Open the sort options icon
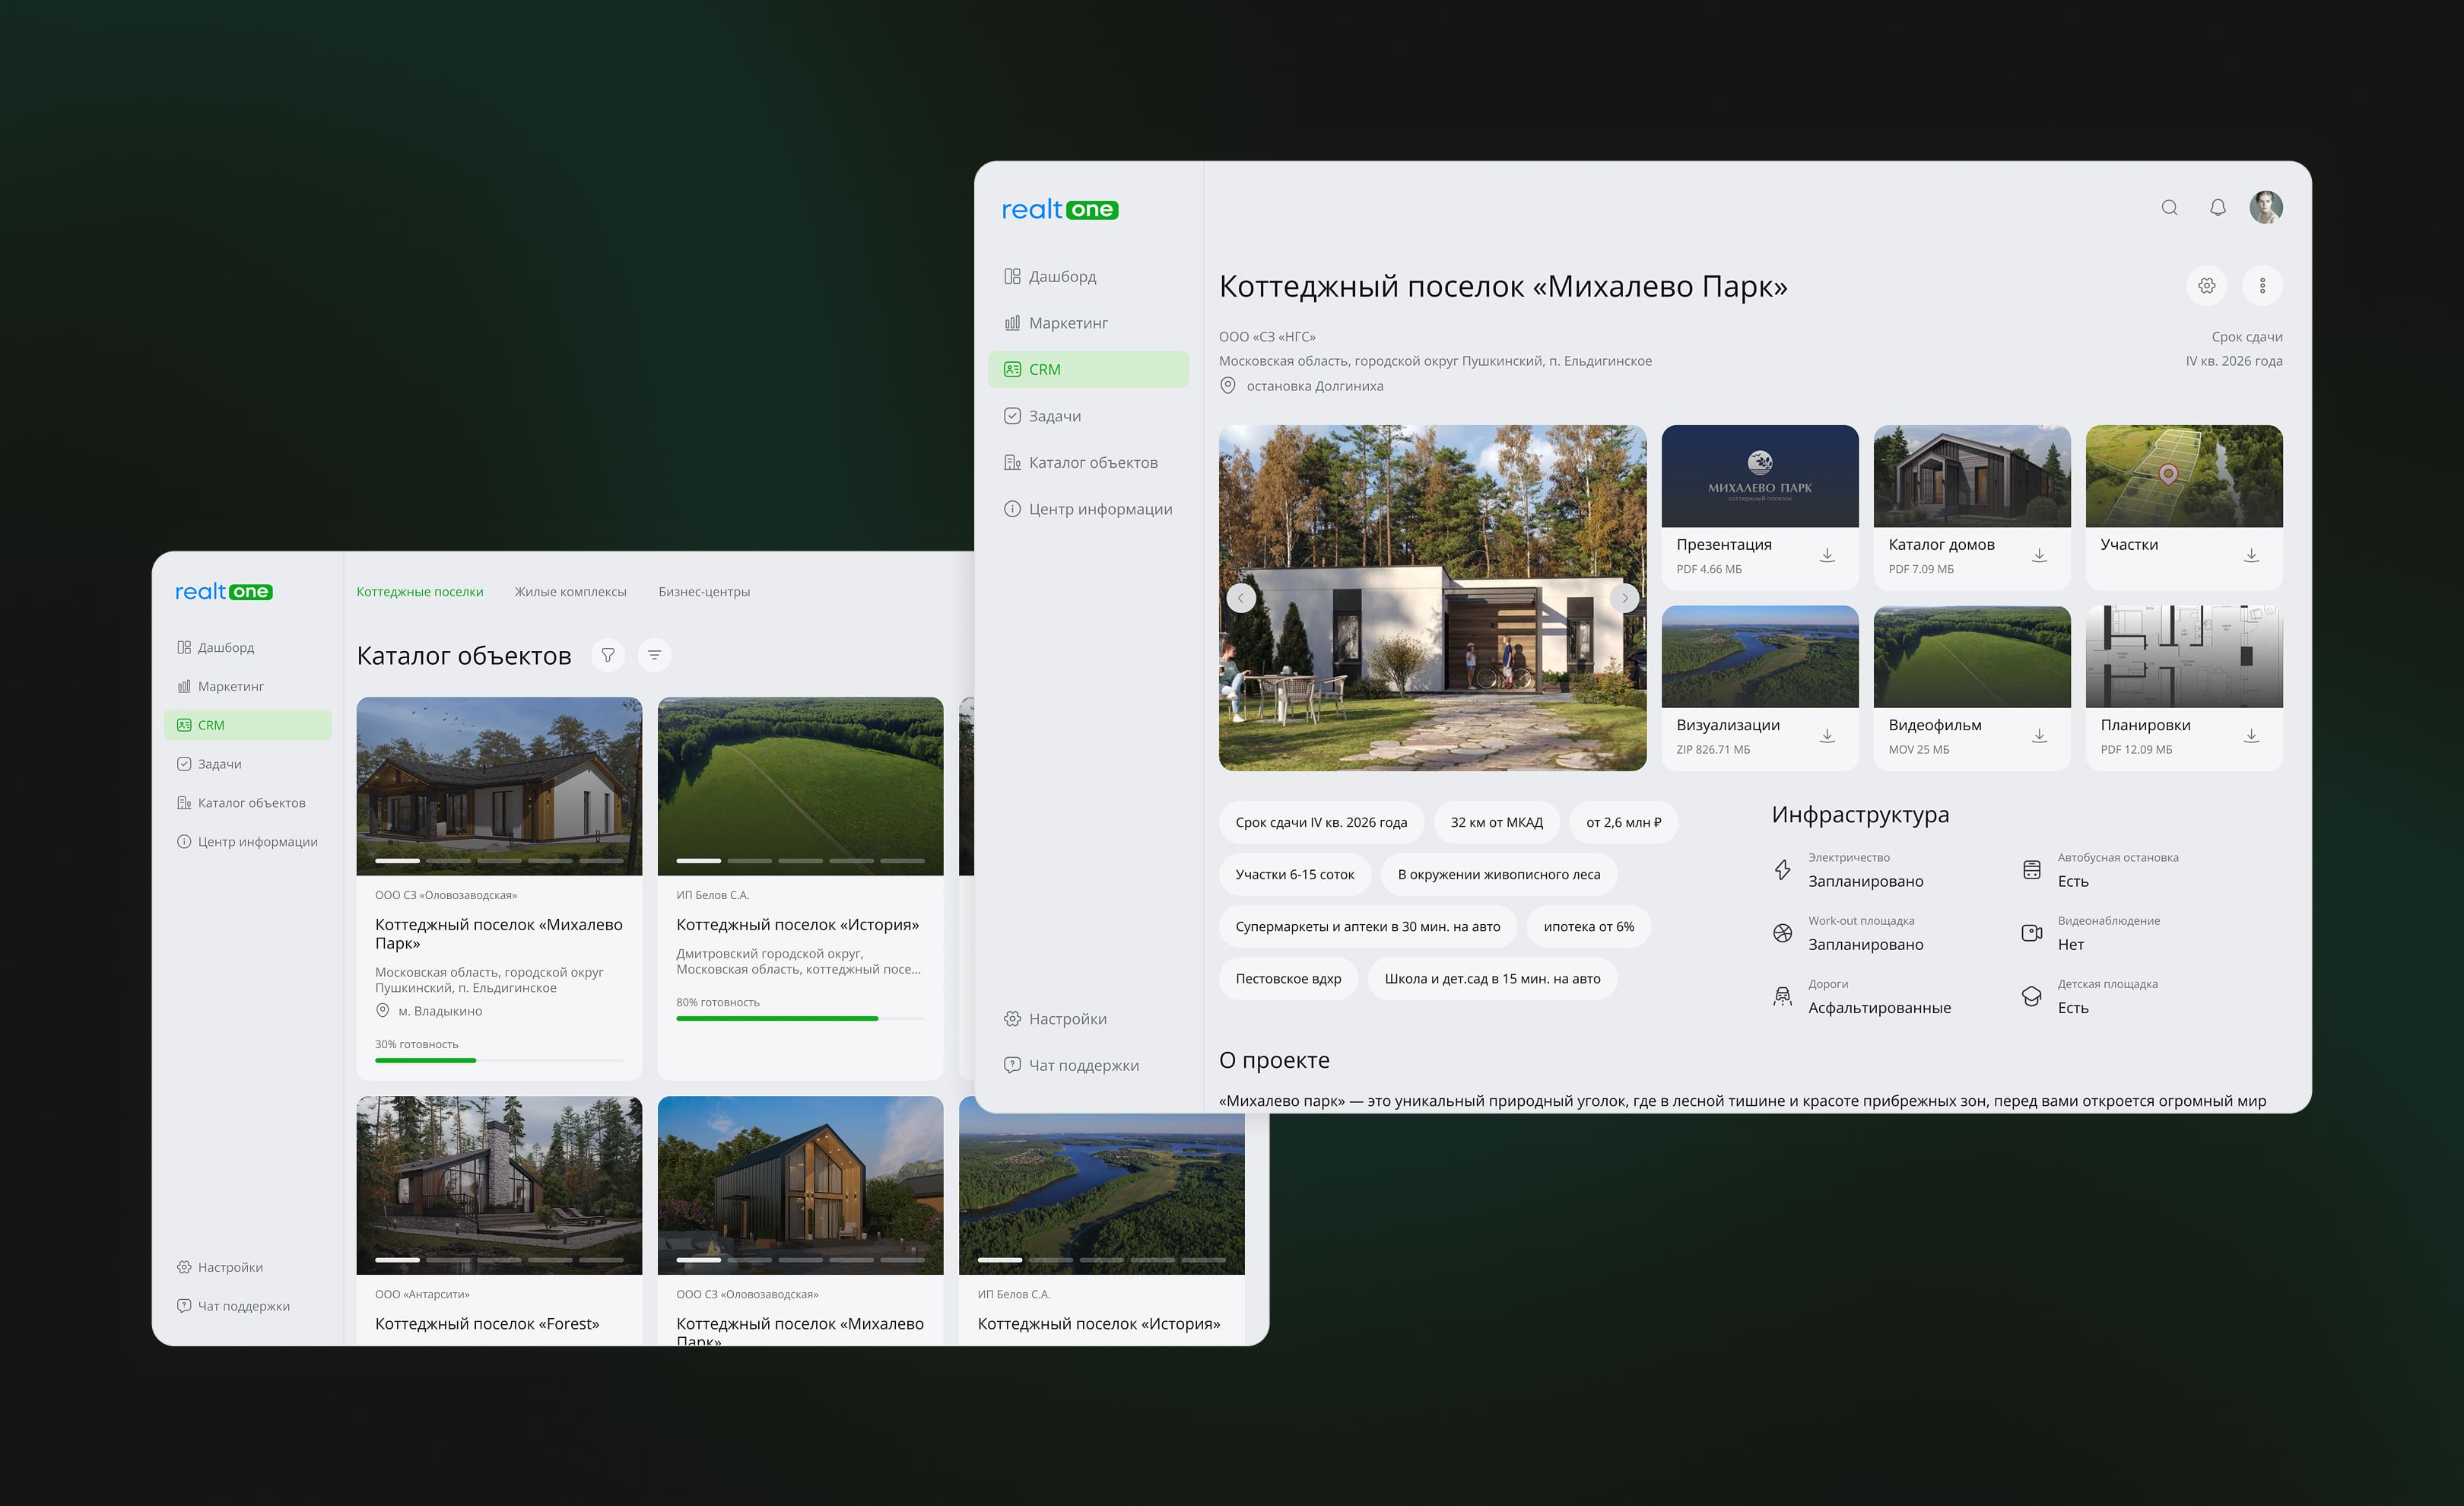Viewport: 2464px width, 1506px height. click(x=654, y=655)
